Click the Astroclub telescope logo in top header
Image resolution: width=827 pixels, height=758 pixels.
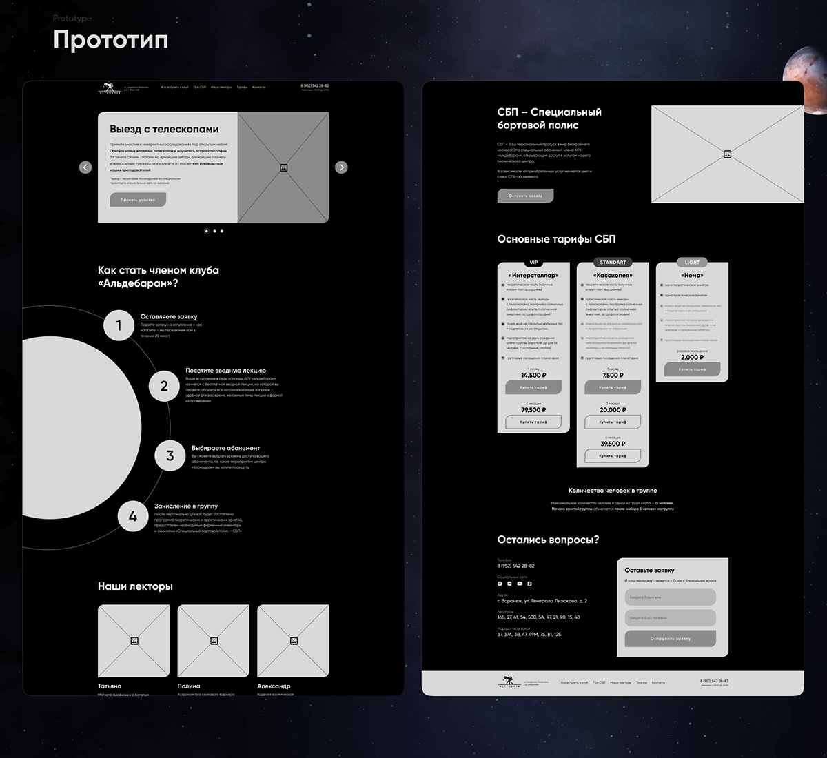pyautogui.click(x=109, y=88)
